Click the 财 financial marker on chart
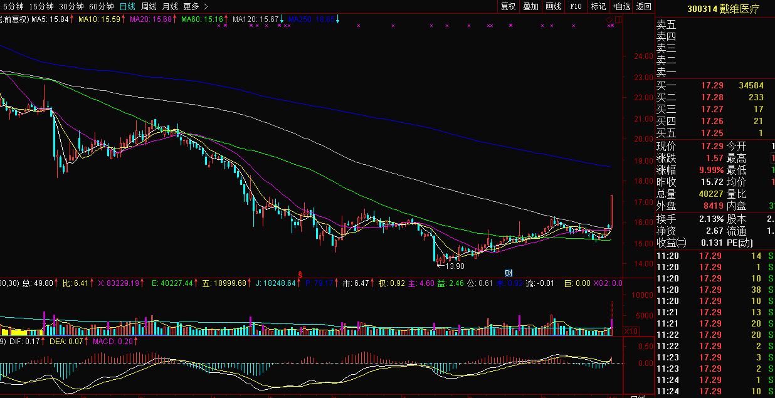775x398 pixels. (x=509, y=273)
